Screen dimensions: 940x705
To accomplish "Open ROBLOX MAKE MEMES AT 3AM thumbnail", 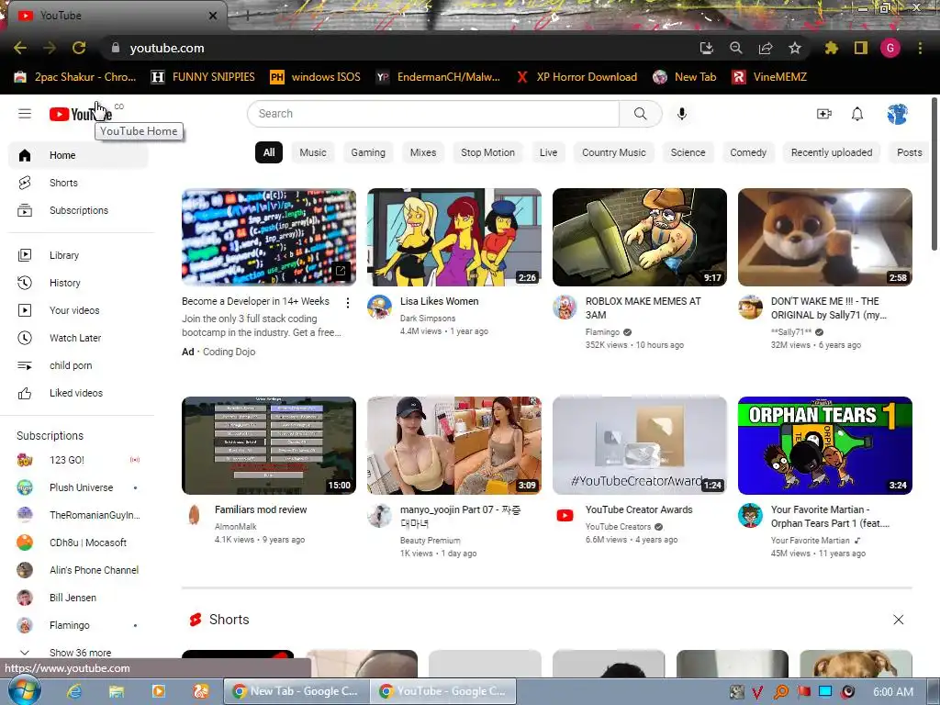I will coord(639,238).
